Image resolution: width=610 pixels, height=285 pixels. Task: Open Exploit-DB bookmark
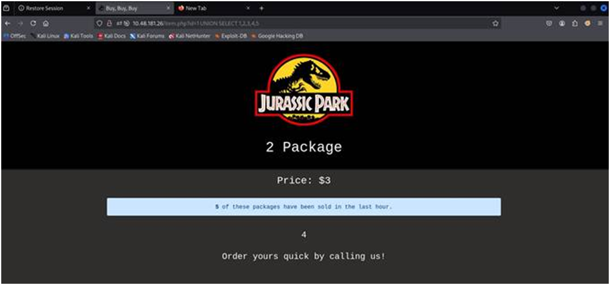point(231,36)
